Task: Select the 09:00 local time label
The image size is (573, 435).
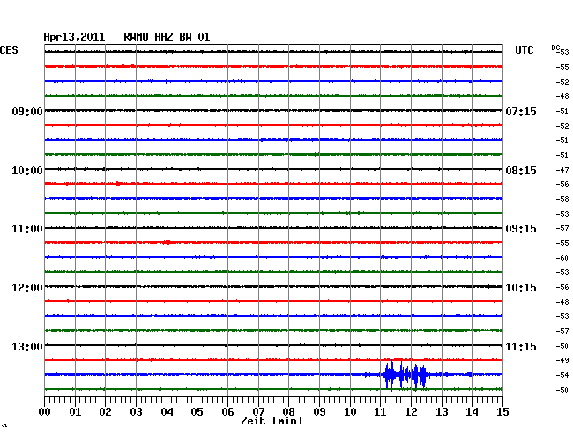Action: pyautogui.click(x=27, y=111)
